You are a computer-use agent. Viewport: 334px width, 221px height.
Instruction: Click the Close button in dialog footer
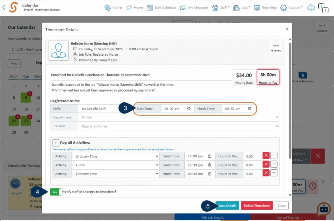pyautogui.click(x=281, y=206)
